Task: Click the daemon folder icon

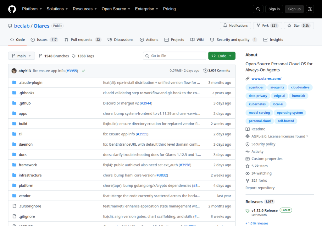Action: pos(14,144)
